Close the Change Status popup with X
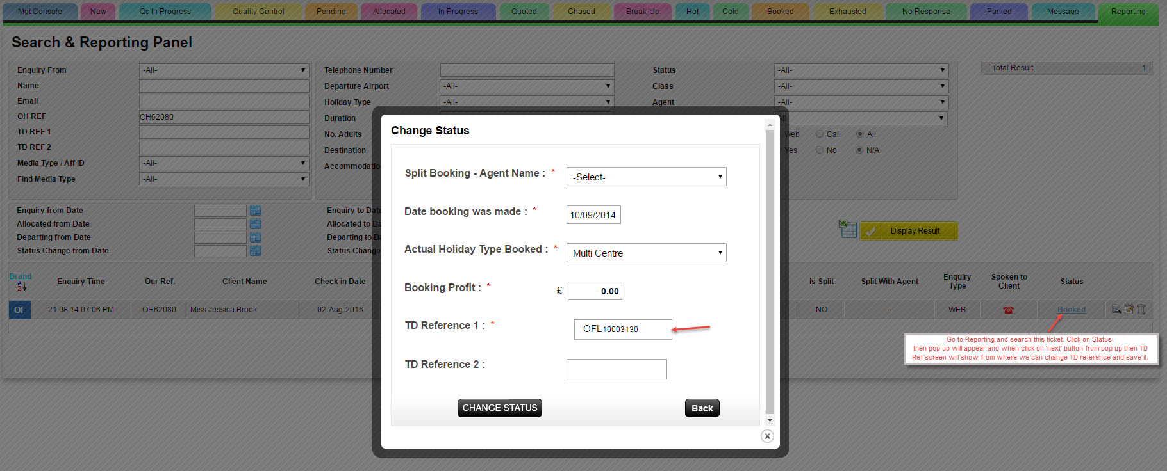1167x471 pixels. pyautogui.click(x=767, y=436)
